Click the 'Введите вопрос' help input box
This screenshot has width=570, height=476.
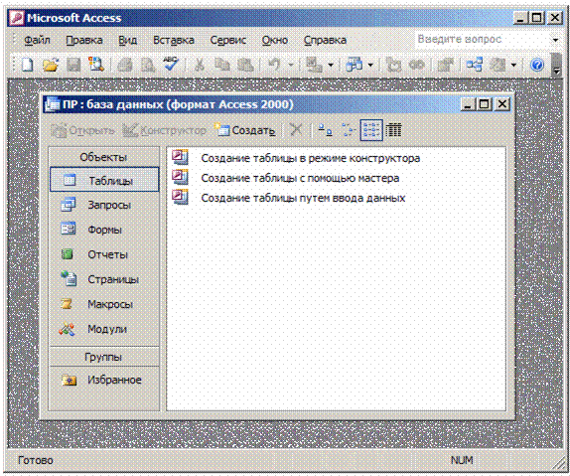(482, 40)
